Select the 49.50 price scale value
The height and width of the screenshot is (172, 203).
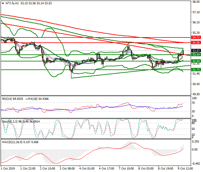[196, 94]
